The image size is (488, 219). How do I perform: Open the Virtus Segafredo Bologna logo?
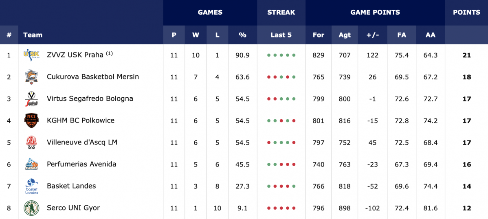tap(31, 99)
